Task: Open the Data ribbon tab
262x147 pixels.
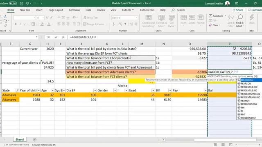Action: 88,10
